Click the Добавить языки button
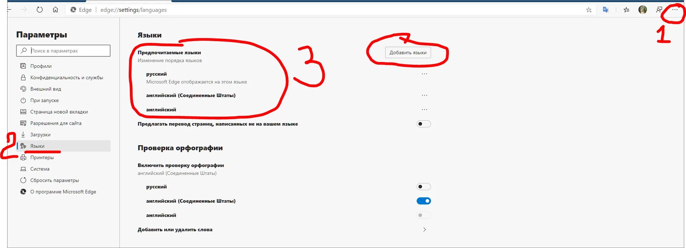This screenshot has height=248, width=686. click(408, 52)
